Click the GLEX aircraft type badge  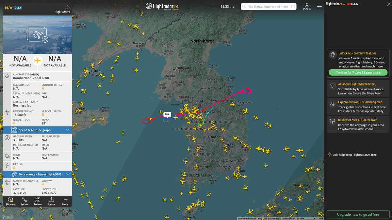(18, 7)
